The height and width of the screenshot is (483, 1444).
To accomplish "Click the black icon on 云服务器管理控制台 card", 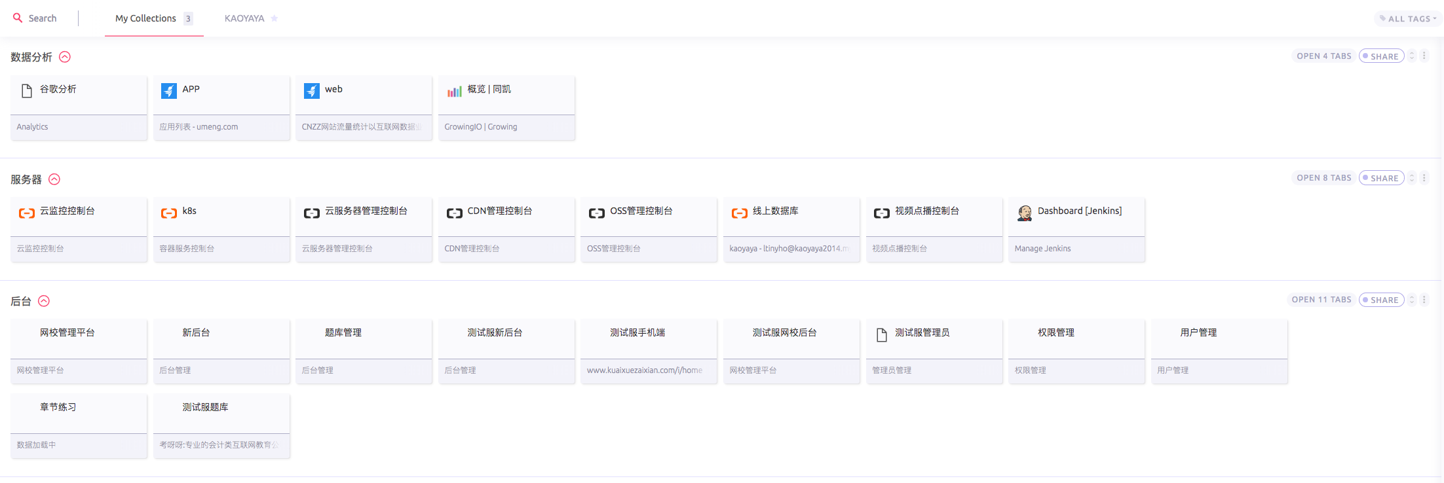I will 312,213.
